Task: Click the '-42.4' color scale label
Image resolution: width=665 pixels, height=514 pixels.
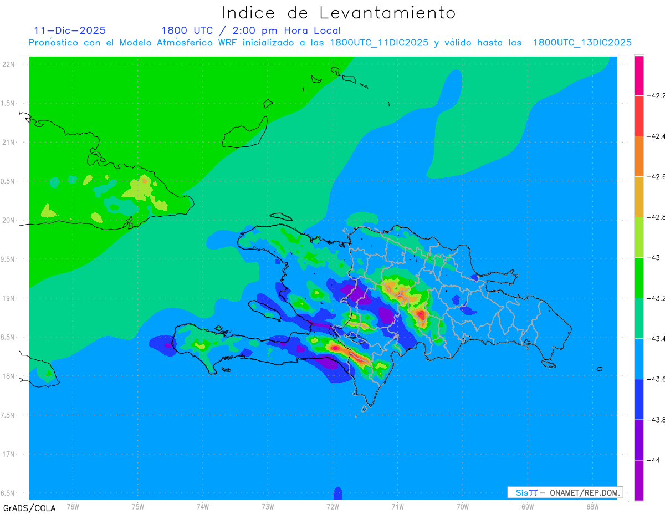Action: 656,136
